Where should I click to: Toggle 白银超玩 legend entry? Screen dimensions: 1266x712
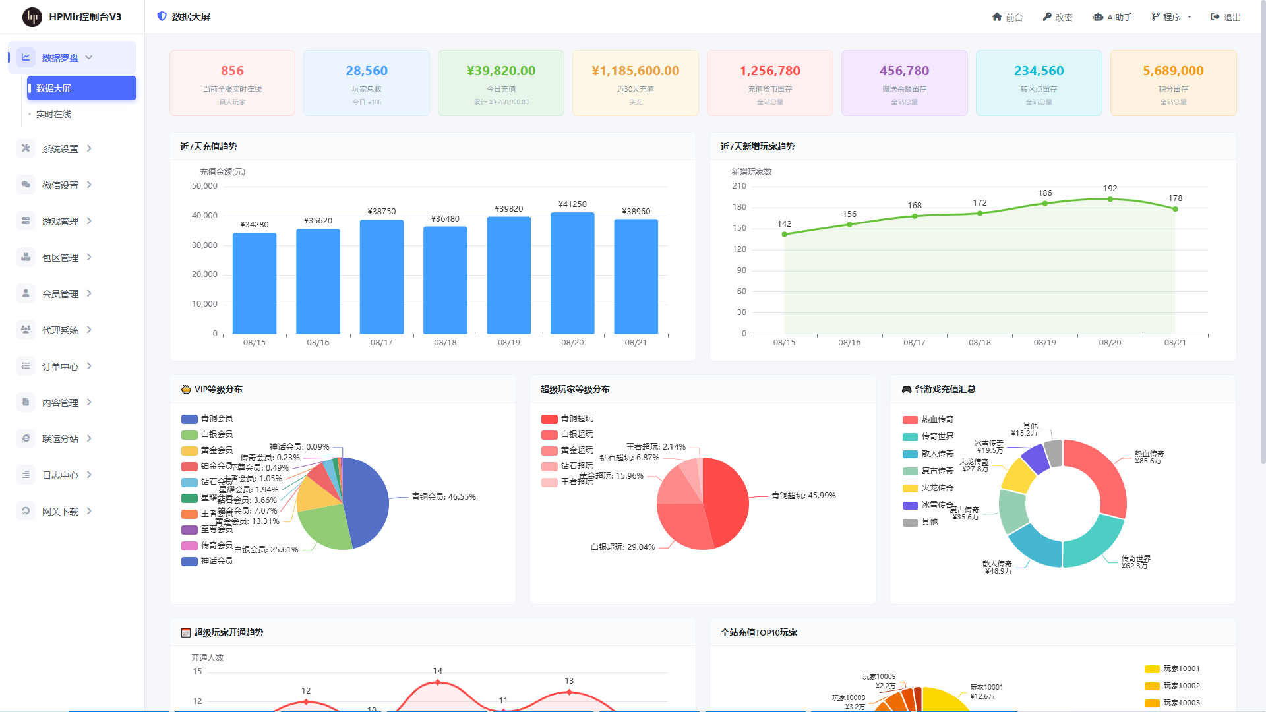tap(567, 434)
